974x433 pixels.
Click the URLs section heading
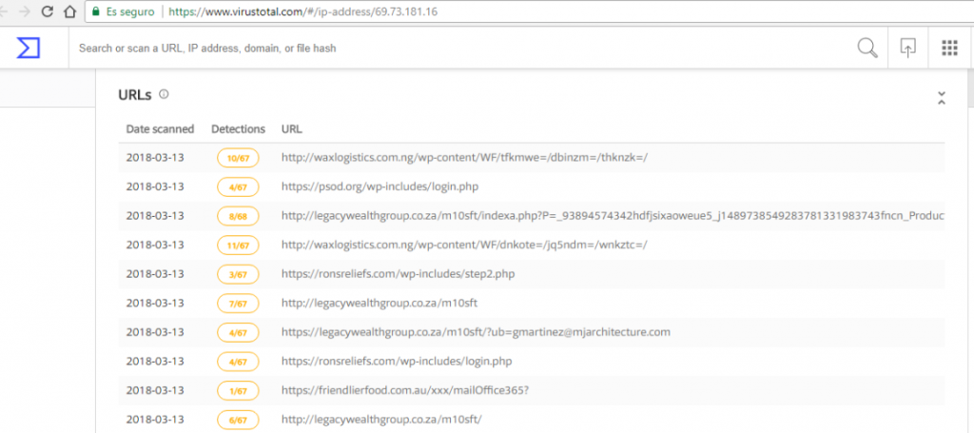click(135, 95)
